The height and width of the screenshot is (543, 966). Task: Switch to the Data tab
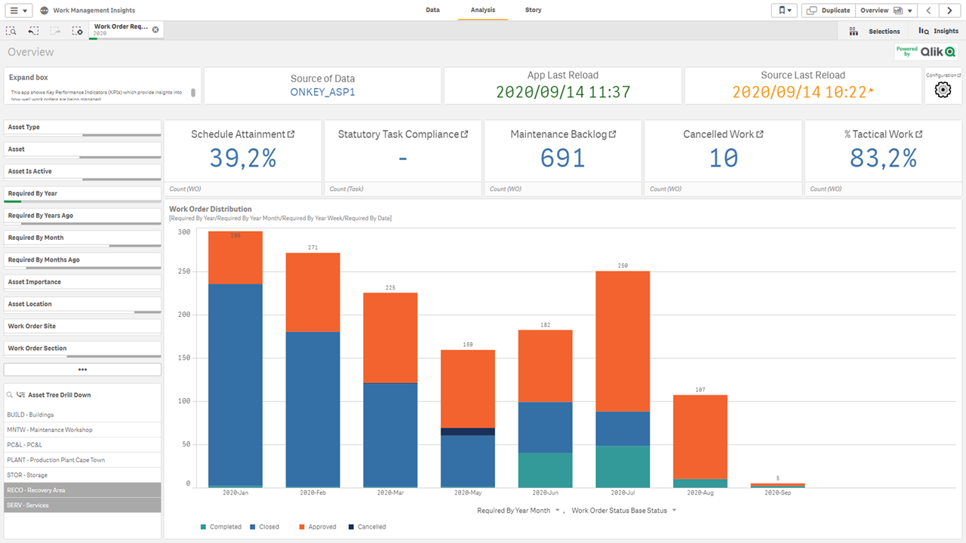432,11
